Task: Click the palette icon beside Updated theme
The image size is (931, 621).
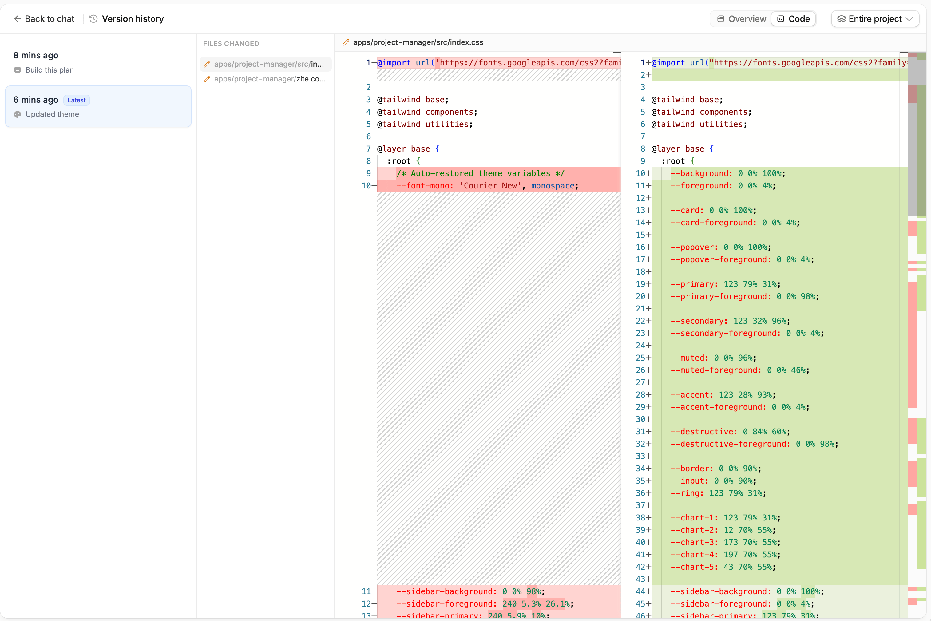Action: coord(18,114)
